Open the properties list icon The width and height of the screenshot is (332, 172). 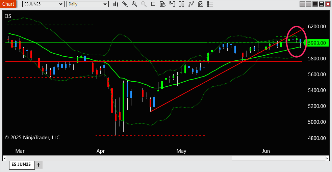[x=210, y=4]
